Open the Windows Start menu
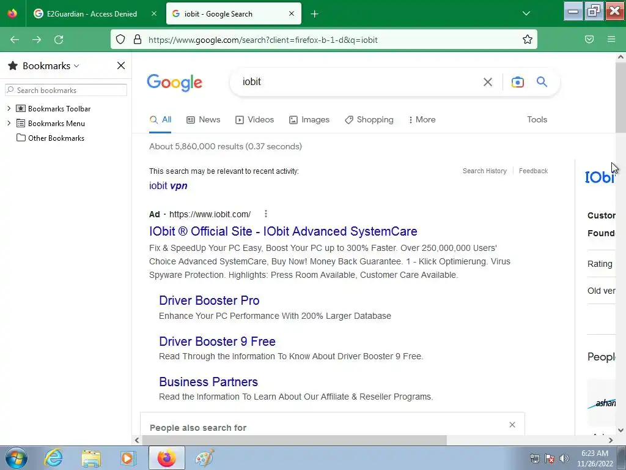The height and width of the screenshot is (470, 626). (x=17, y=458)
